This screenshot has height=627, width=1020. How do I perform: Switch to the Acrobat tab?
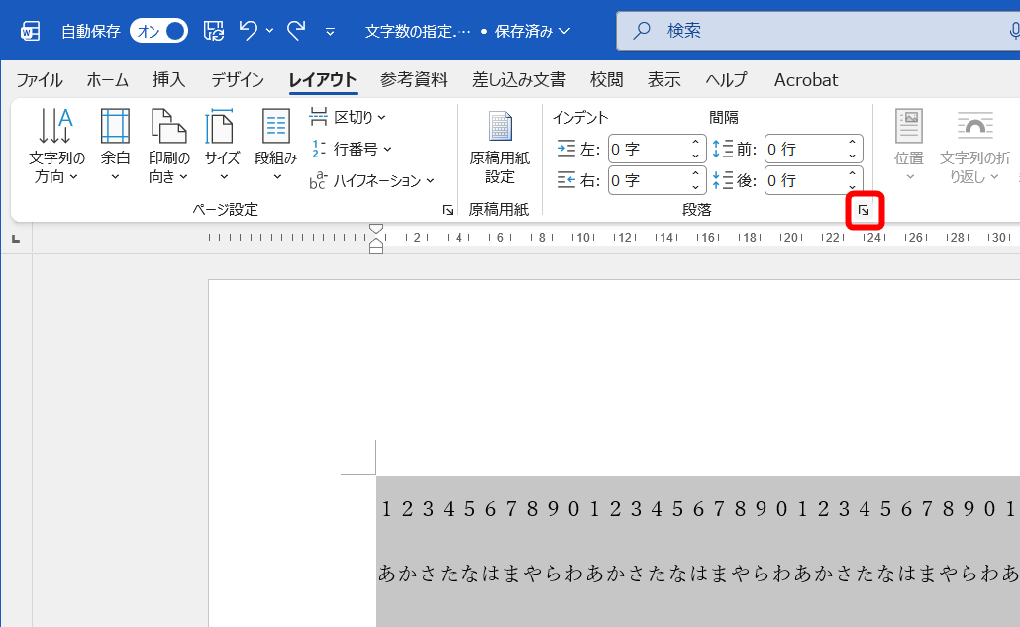coord(806,80)
